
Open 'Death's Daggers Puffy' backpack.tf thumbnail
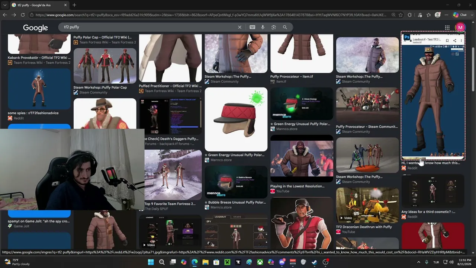pyautogui.click(x=170, y=117)
